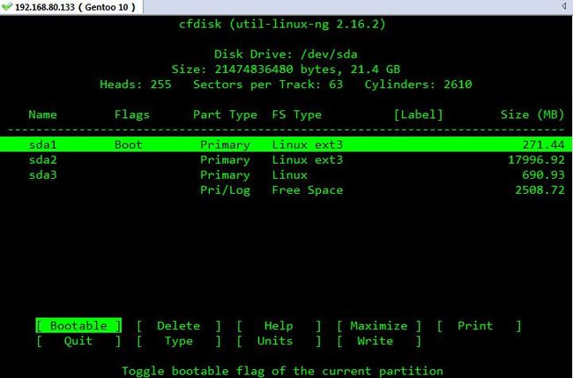Screen dimensions: 573x378
Task: Click the FS Type column header
Action: tap(297, 115)
